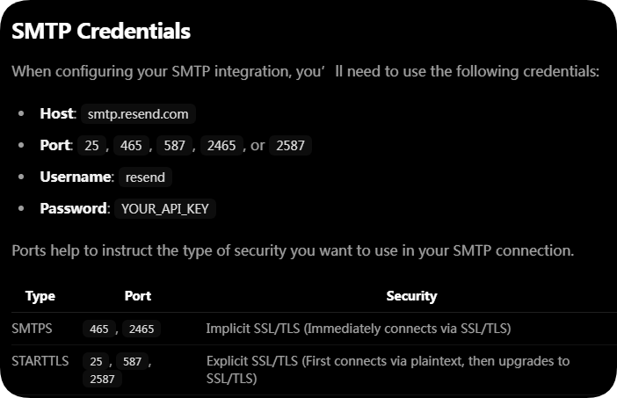Click the 25 chip in STARTTLS row

(x=96, y=361)
